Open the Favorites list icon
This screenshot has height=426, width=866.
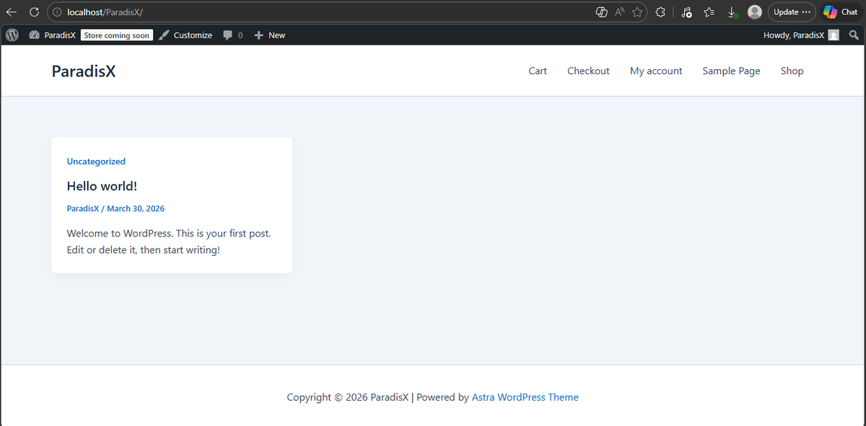pos(709,12)
